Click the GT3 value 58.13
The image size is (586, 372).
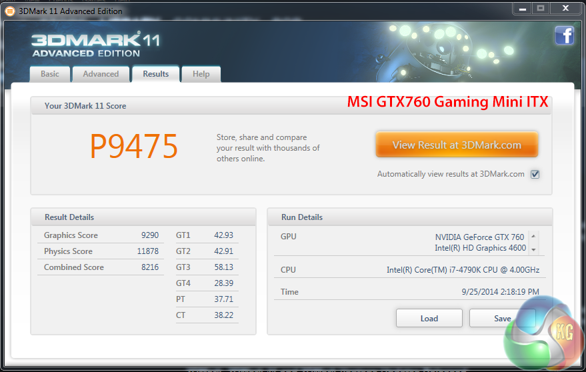coord(223,267)
